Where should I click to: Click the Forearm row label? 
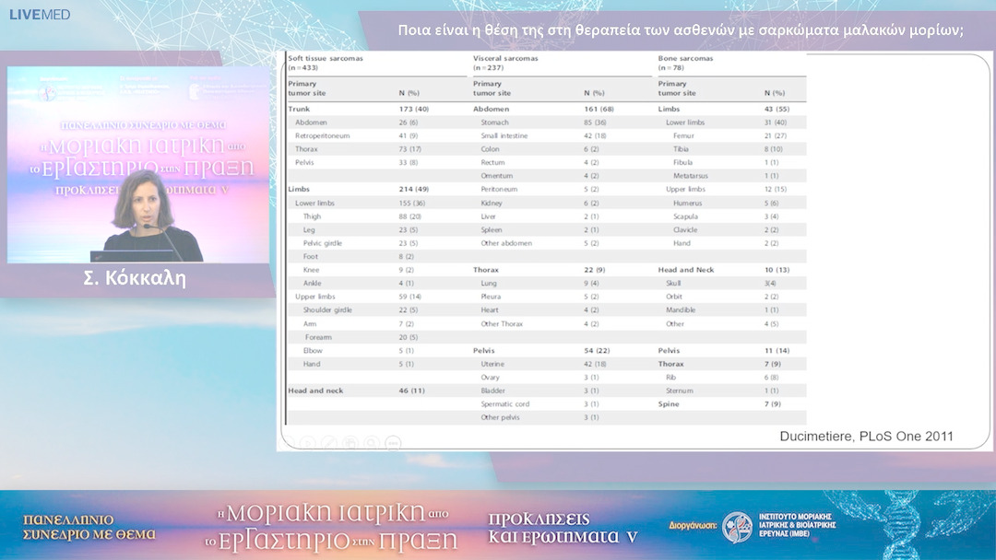318,337
